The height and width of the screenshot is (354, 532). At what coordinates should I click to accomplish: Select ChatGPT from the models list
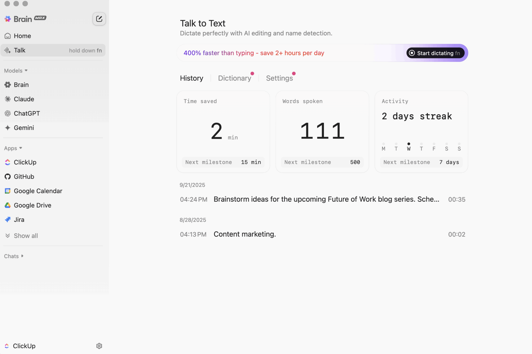pos(27,113)
